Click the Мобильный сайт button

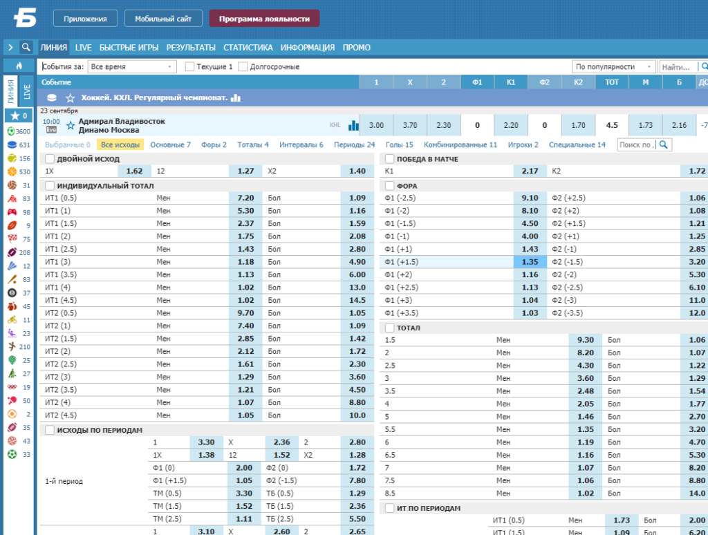tap(163, 19)
